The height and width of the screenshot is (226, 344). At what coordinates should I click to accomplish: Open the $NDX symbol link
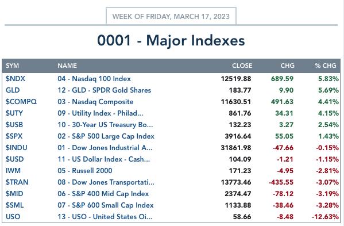(16, 79)
